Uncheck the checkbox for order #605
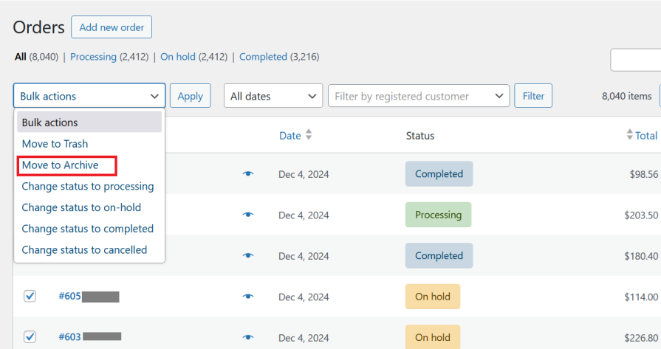Screen dimensions: 661x349 (x=30, y=296)
